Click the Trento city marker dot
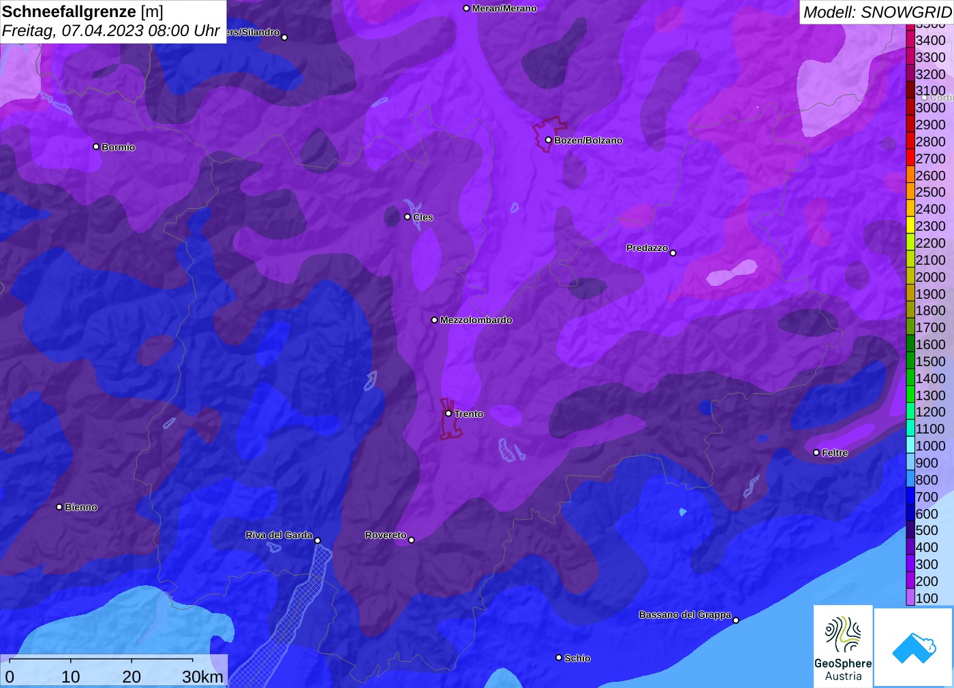 pyautogui.click(x=448, y=413)
